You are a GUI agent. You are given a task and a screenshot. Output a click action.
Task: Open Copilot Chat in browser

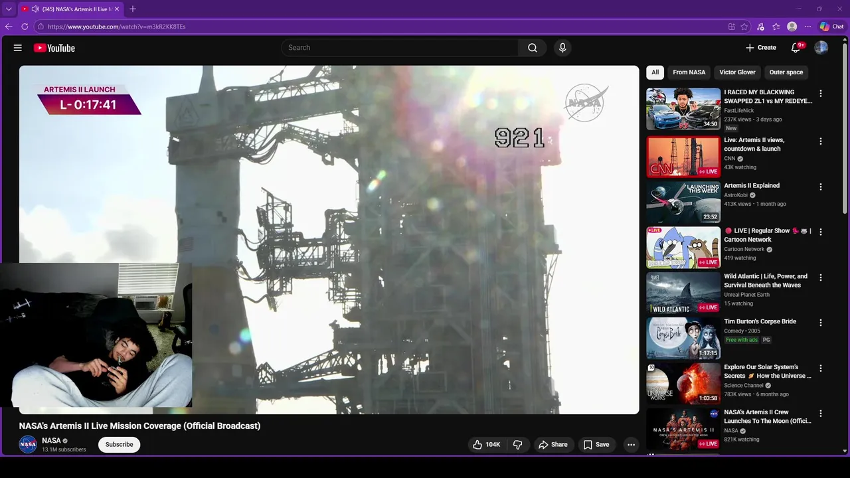click(831, 27)
